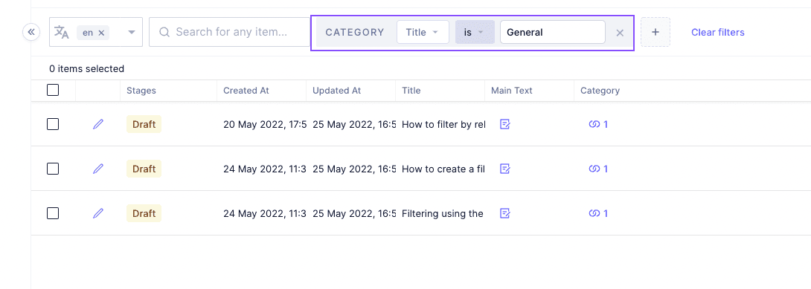The image size is (811, 289).
Task: Check the 'Filtering using the' row checkbox
Action: coord(53,213)
